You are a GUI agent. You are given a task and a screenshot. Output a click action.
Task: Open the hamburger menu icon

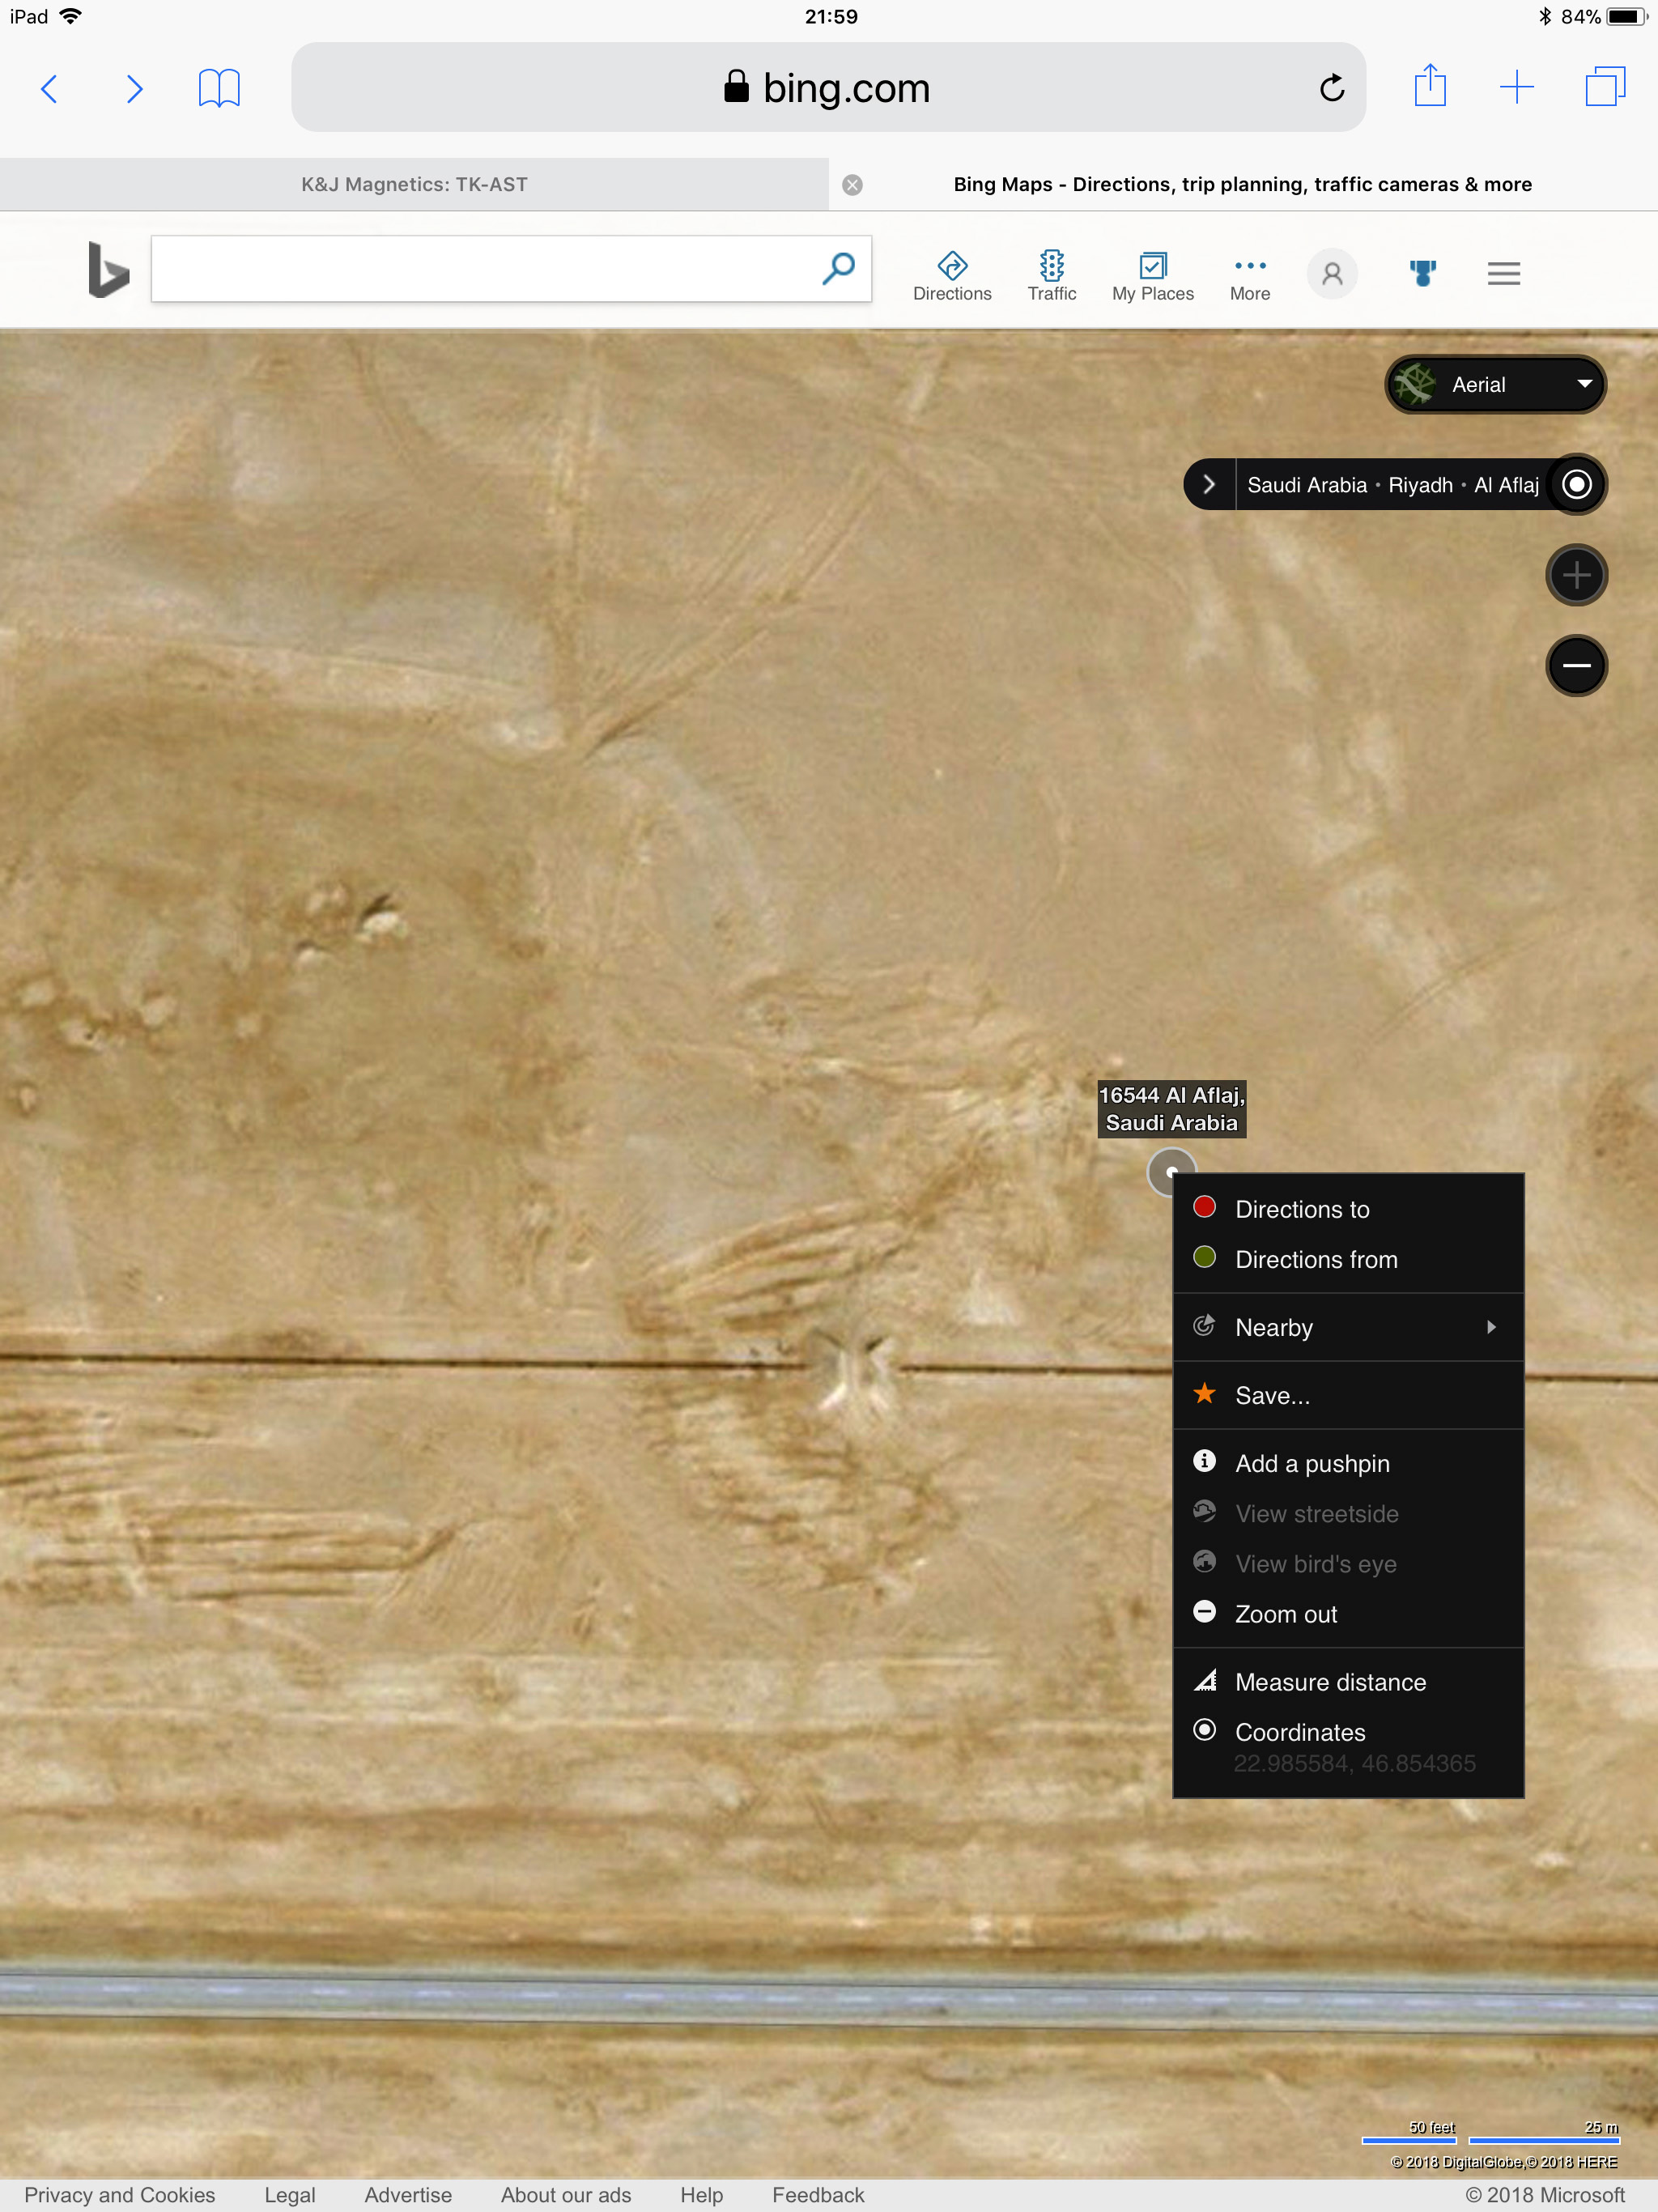point(1503,273)
